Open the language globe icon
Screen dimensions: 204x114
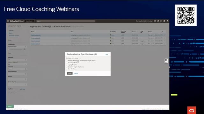coord(164,21)
